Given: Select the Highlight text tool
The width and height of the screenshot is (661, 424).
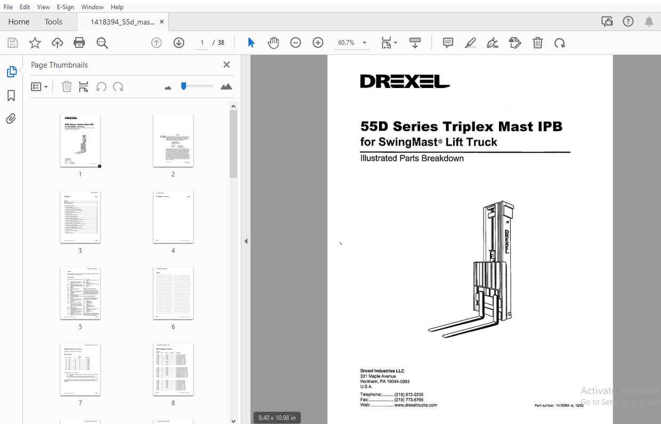Looking at the screenshot, I should (470, 43).
